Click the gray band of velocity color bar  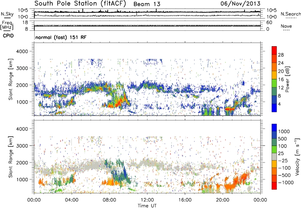pyautogui.click(x=274, y=157)
